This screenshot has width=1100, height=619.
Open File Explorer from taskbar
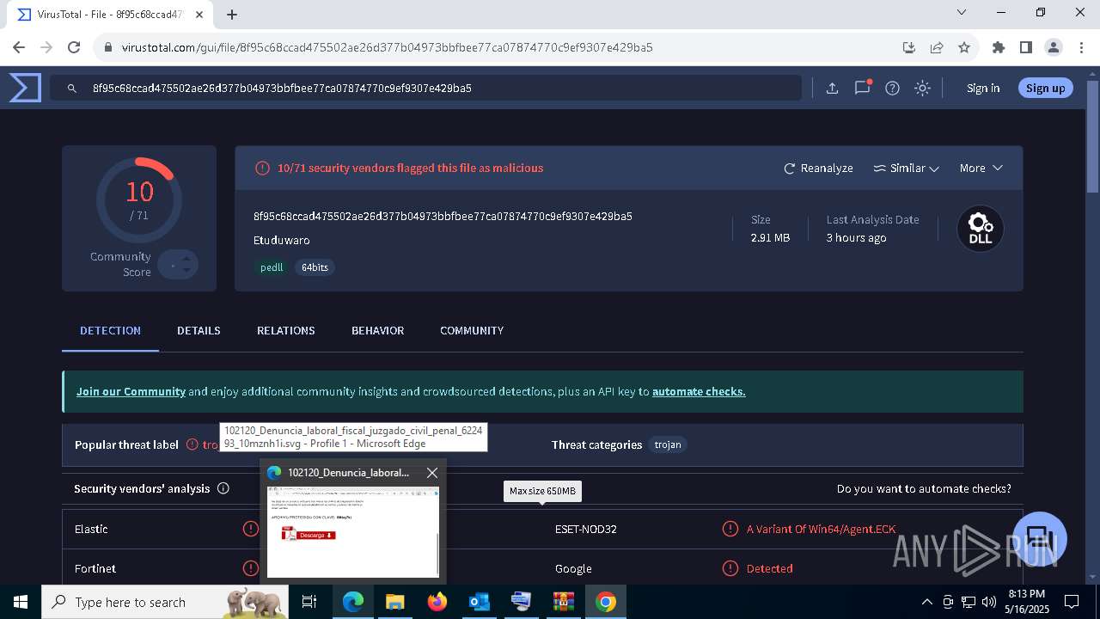pyautogui.click(x=394, y=602)
